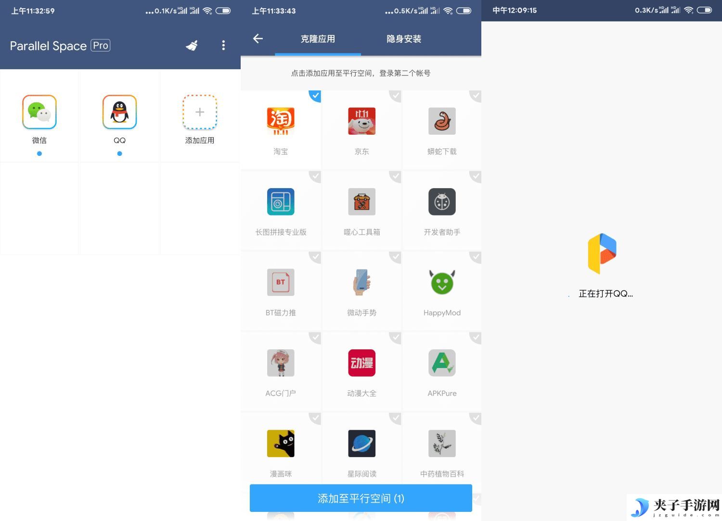The height and width of the screenshot is (521, 722).
Task: Click the 添加应用 label text
Action: coord(200,140)
